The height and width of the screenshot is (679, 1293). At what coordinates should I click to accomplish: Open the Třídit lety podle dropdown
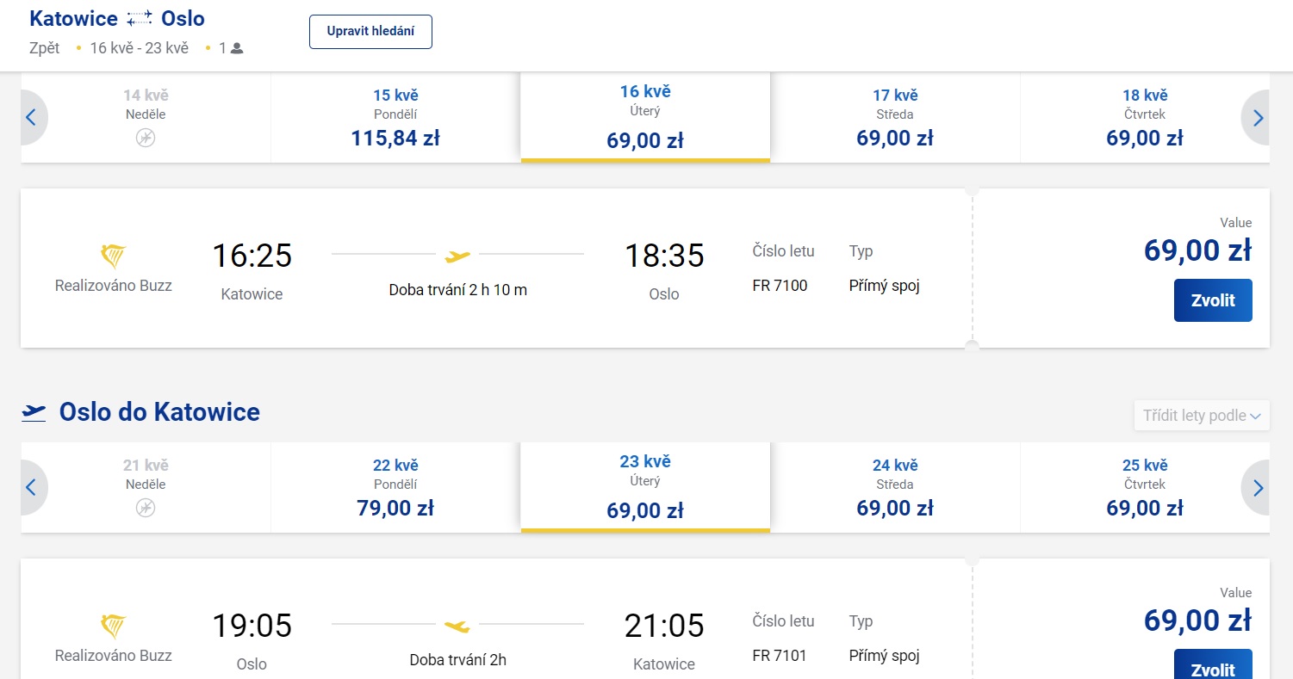coord(1201,416)
